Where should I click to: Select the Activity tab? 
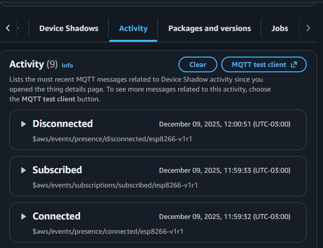pos(133,29)
